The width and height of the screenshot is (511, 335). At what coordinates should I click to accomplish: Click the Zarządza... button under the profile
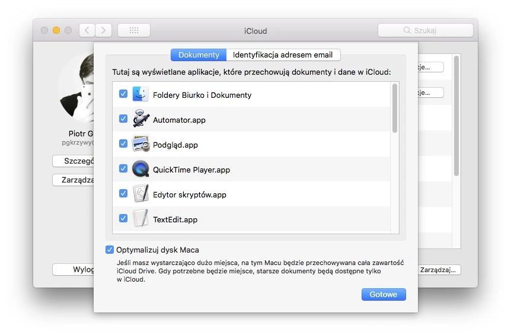point(73,180)
